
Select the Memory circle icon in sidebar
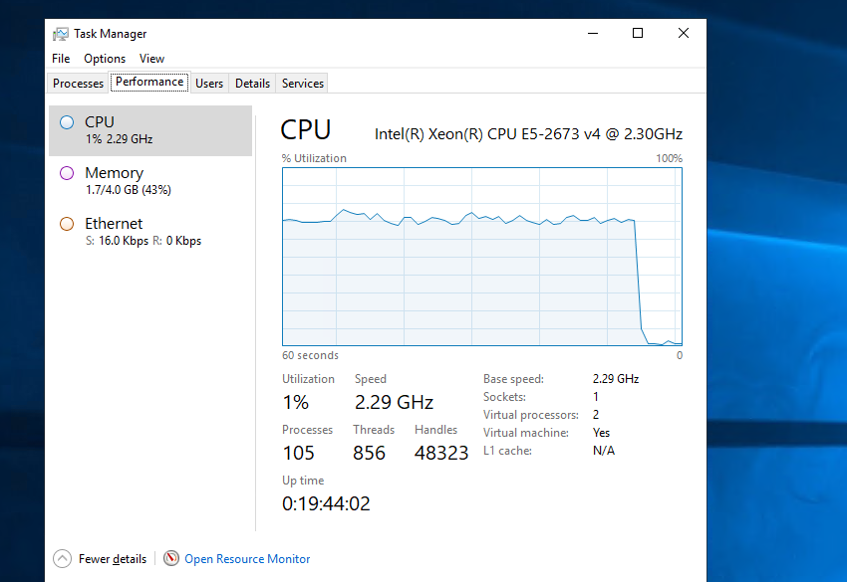[67, 173]
